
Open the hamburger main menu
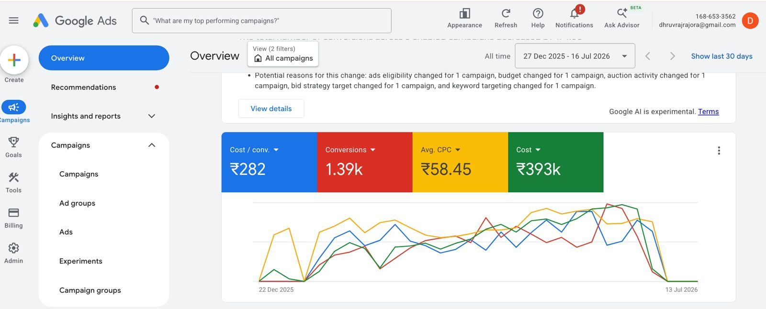(13, 21)
